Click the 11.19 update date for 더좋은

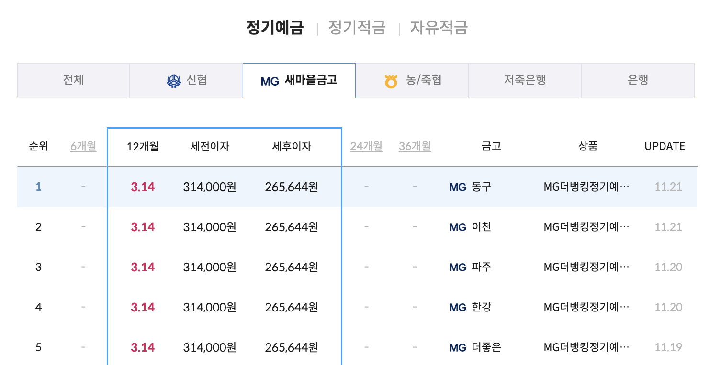668,348
